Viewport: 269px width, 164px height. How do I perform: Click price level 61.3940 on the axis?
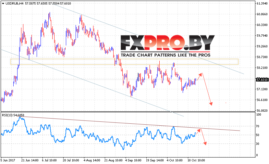coord(262,4)
